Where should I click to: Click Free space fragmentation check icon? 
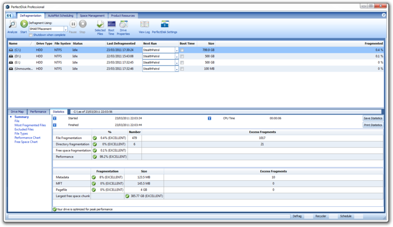click(95, 150)
